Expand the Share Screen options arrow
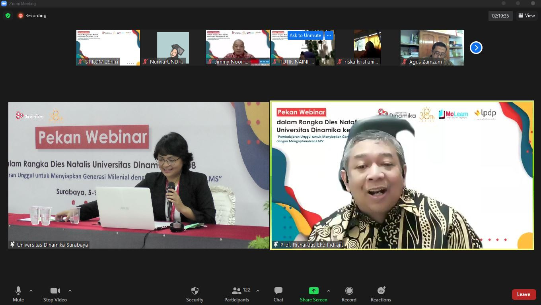This screenshot has height=305, width=541. [328, 291]
